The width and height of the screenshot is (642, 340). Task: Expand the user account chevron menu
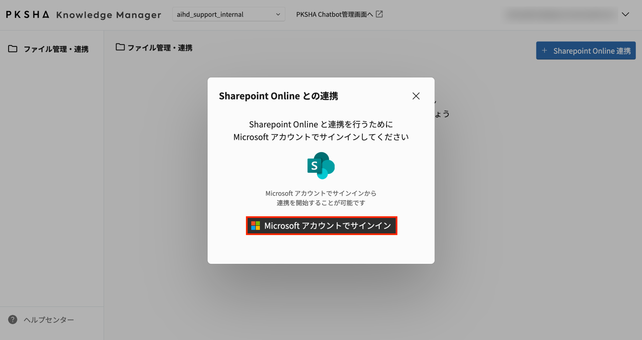pyautogui.click(x=625, y=14)
